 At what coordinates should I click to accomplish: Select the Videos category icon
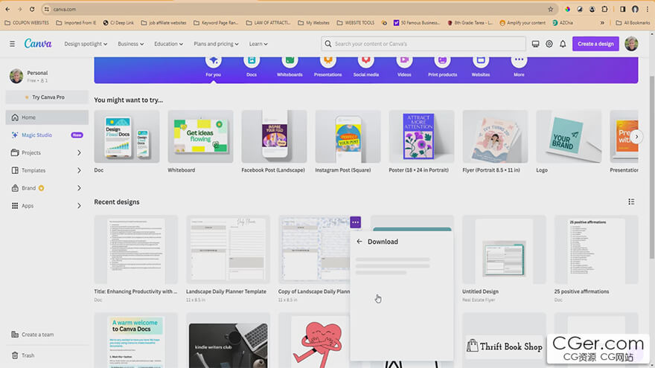point(404,61)
